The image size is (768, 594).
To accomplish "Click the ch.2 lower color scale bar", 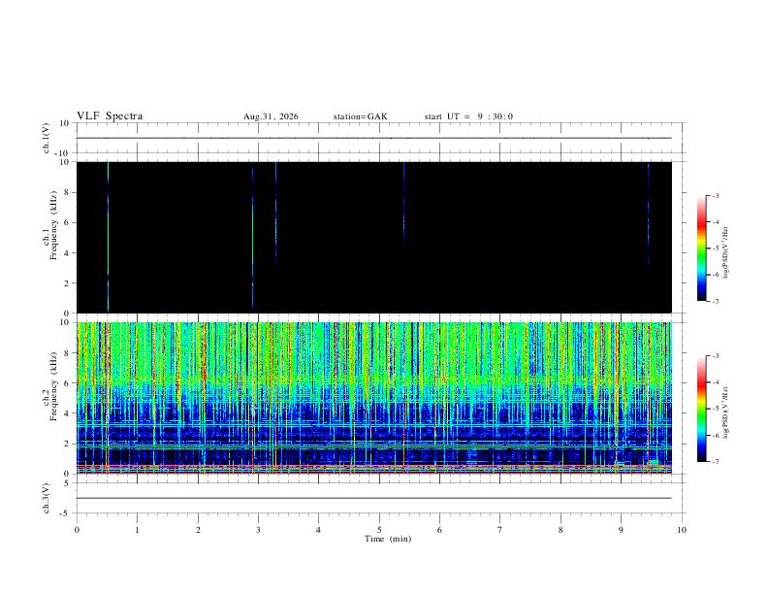I will 701,409.
